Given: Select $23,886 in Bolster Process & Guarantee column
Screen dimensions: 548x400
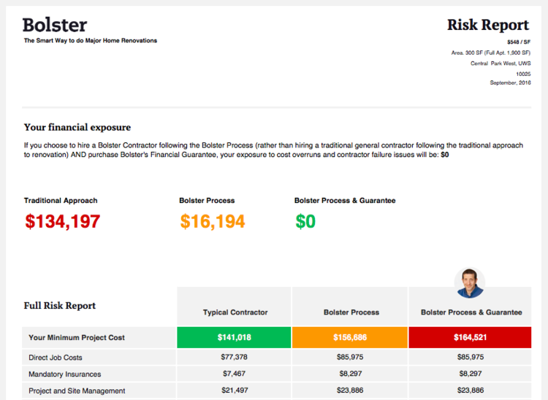Looking at the screenshot, I should point(471,391).
